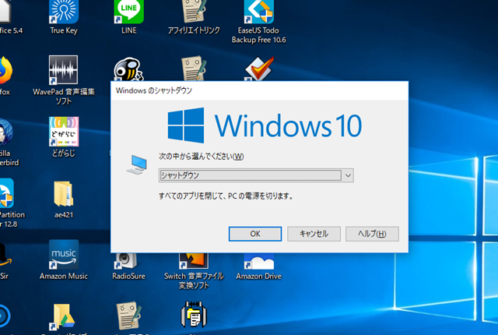Open the Amazon Music desktop shortcut
This screenshot has width=498, height=335.
64,259
